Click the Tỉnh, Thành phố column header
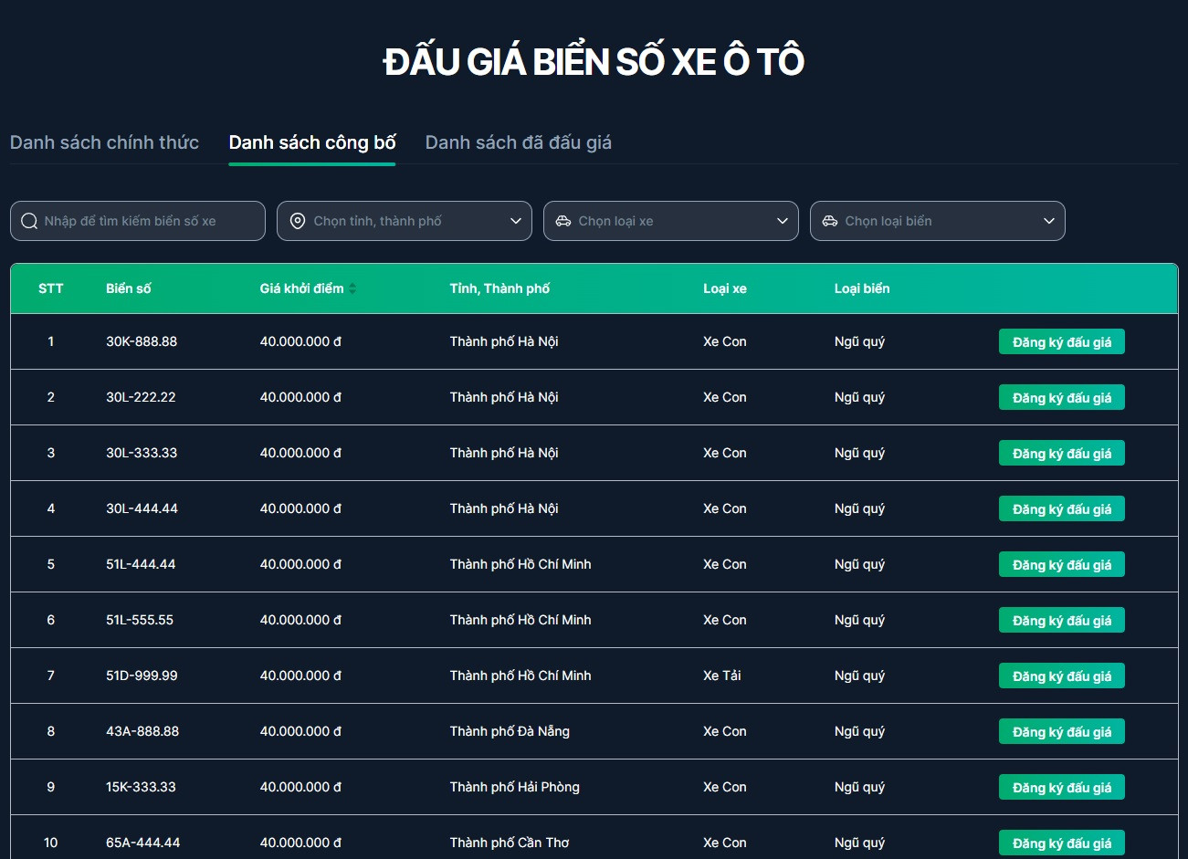The image size is (1188, 859). [x=499, y=288]
